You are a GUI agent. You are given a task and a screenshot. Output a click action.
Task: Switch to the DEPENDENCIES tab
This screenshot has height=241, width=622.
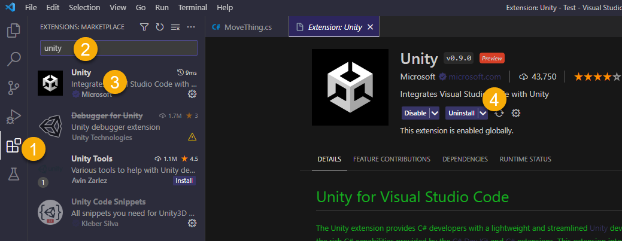click(x=465, y=159)
